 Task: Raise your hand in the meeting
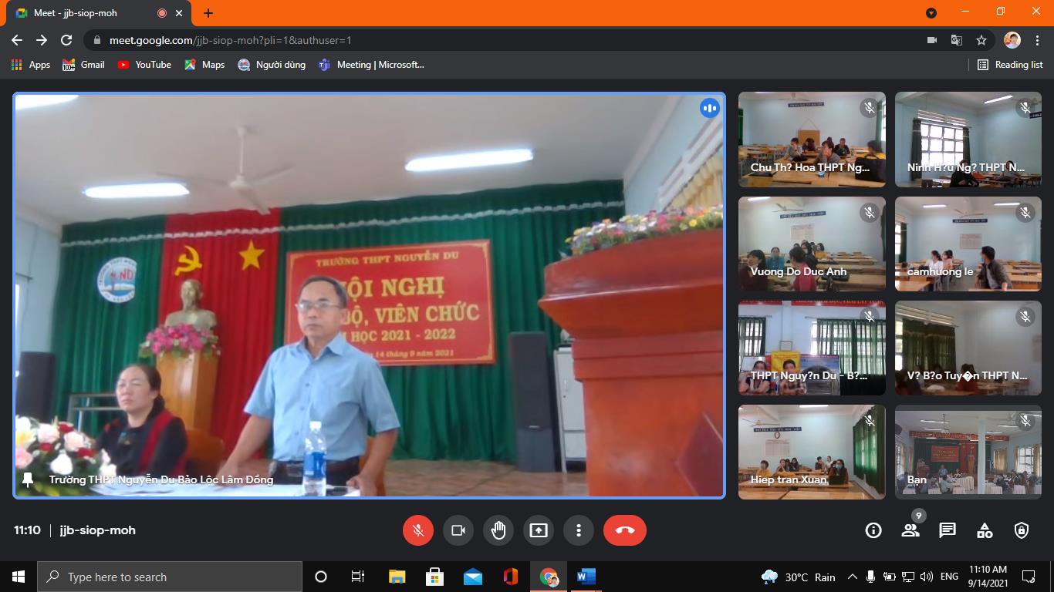pos(498,530)
